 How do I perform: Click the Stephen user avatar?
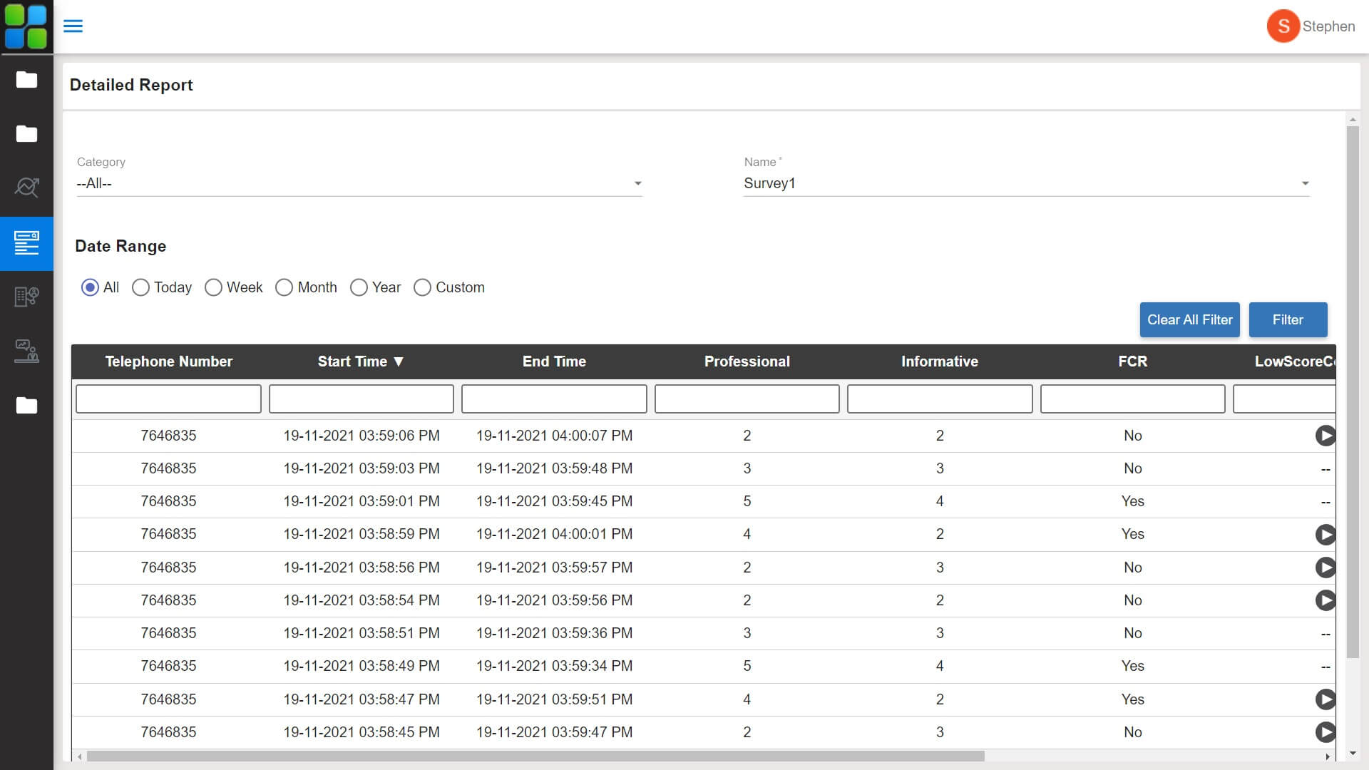pyautogui.click(x=1283, y=26)
